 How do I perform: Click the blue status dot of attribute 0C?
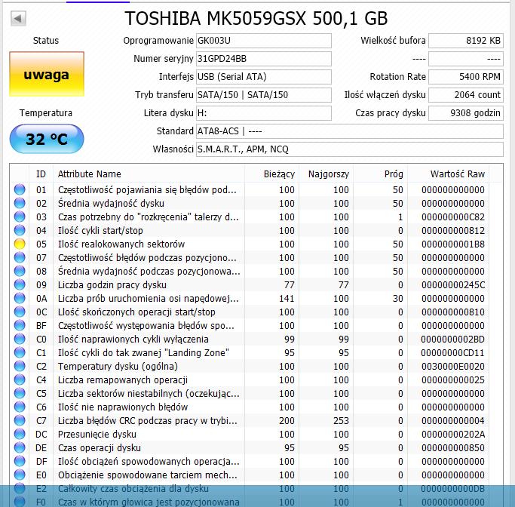pos(20,312)
